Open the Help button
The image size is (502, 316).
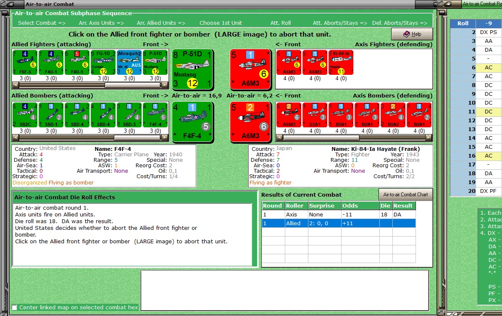[x=412, y=34]
